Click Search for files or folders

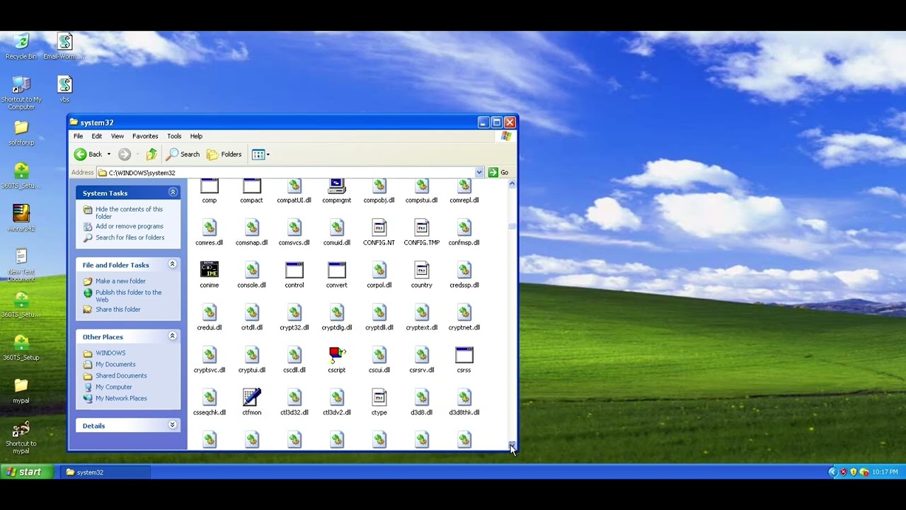(x=130, y=238)
